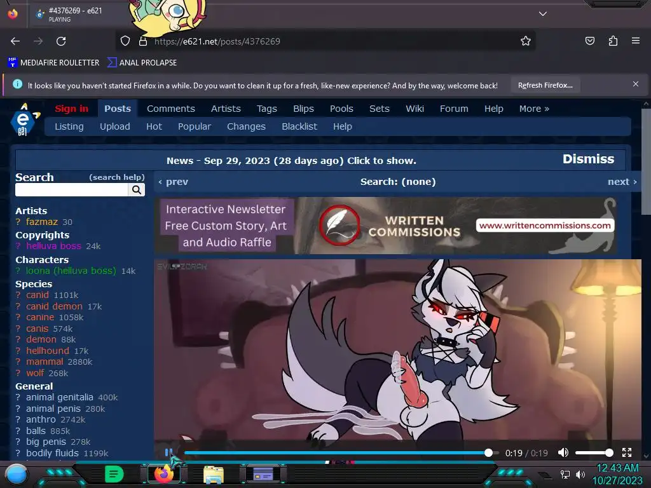Viewport: 651px width, 488px height.
Task: Click the system tray volume icon
Action: (580, 474)
